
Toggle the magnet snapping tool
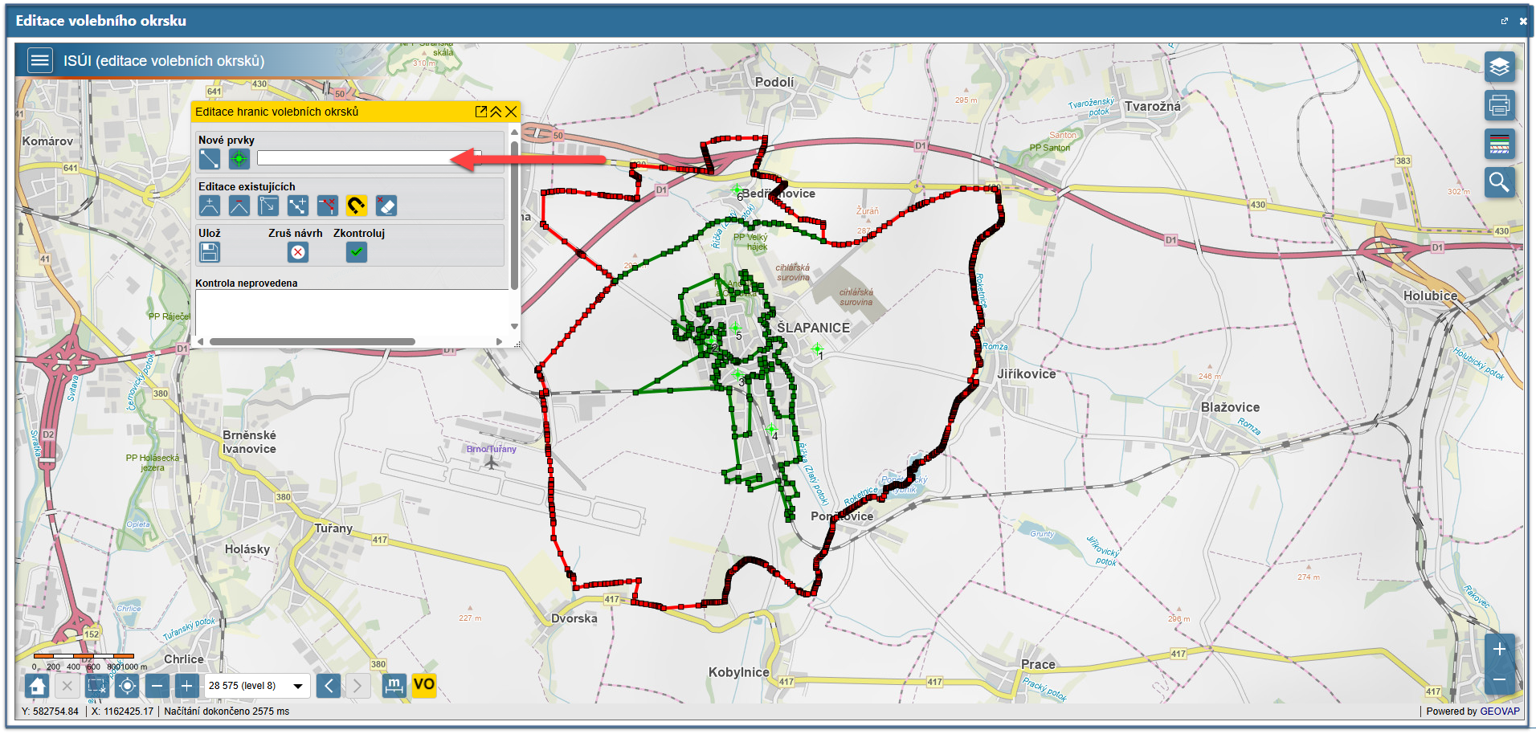(357, 206)
